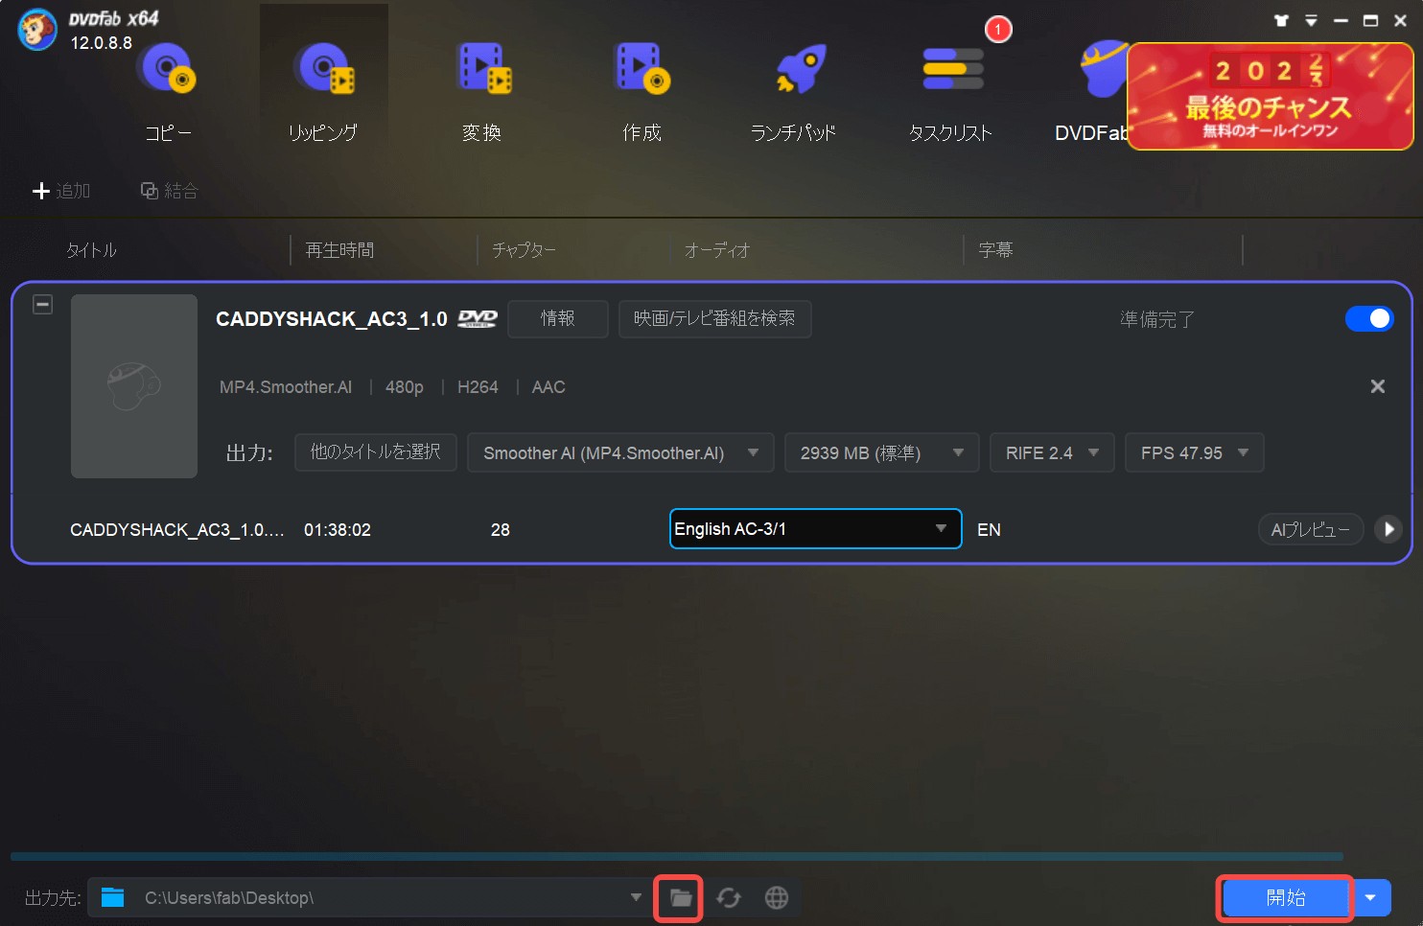The width and height of the screenshot is (1423, 926).
Task: Click 追加 to add a source
Action: (61, 191)
